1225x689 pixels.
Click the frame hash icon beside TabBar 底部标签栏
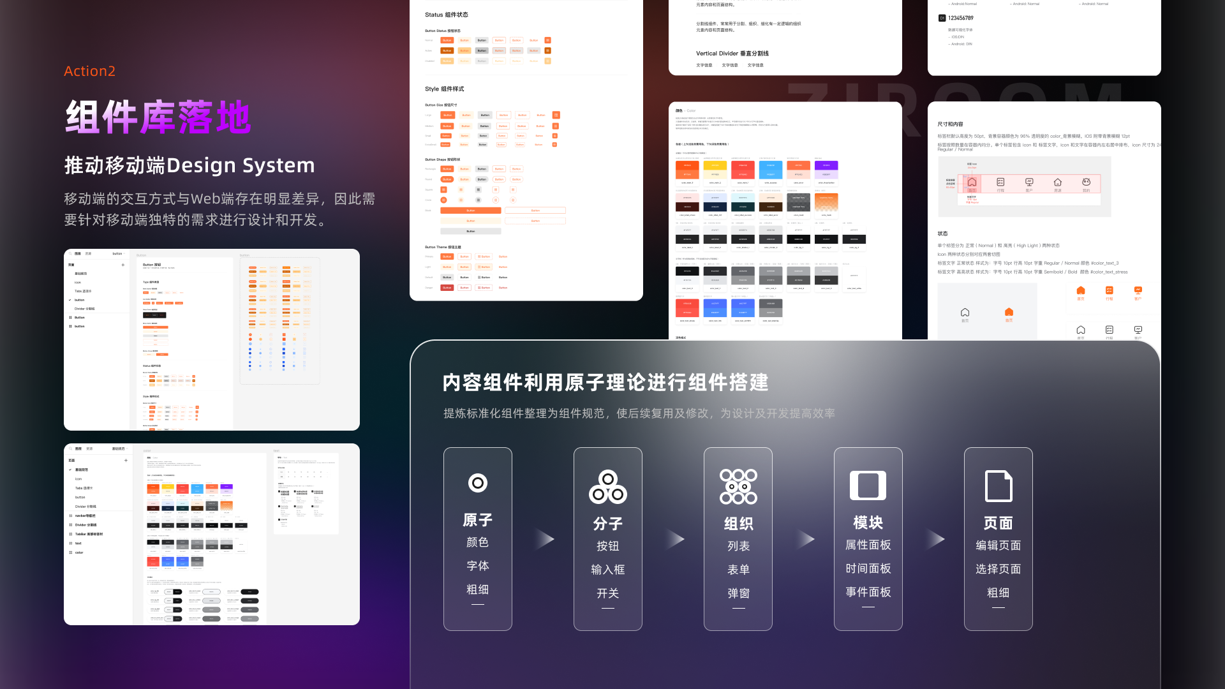click(71, 534)
